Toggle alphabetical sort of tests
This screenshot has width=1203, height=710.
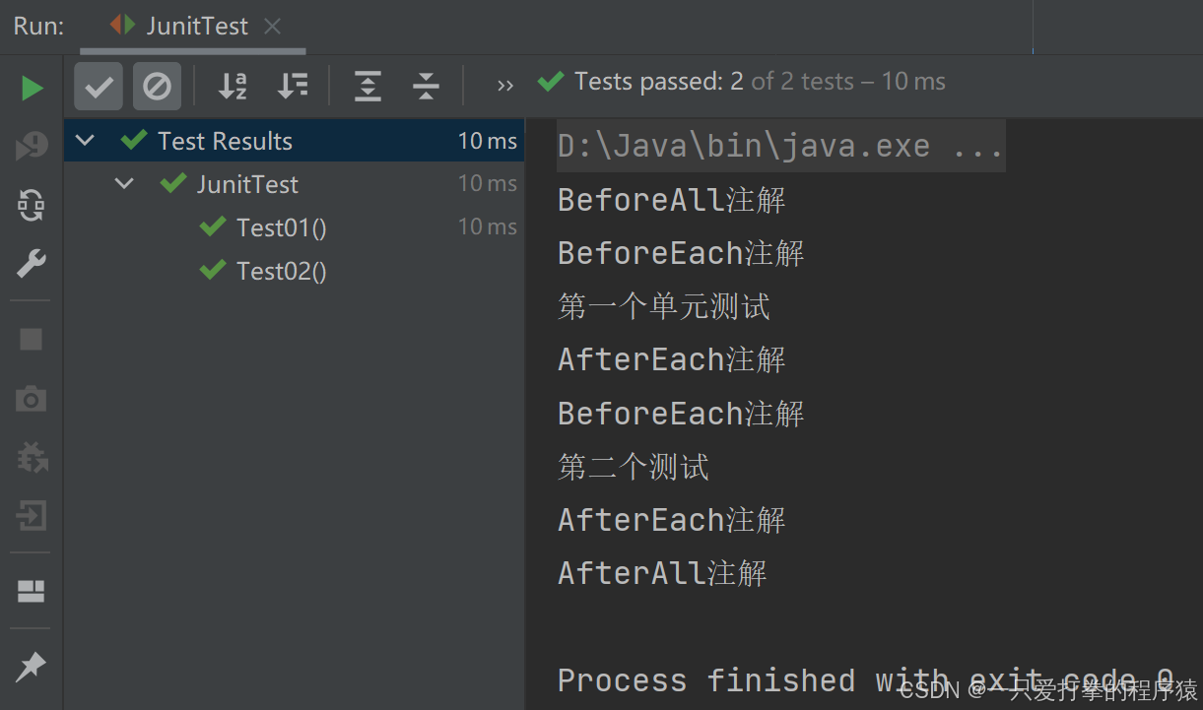pos(234,87)
